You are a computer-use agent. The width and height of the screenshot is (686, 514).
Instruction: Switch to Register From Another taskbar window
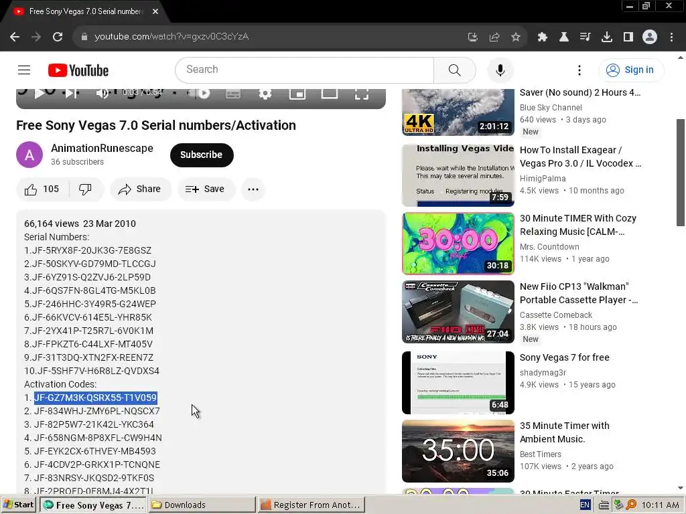coord(312,505)
